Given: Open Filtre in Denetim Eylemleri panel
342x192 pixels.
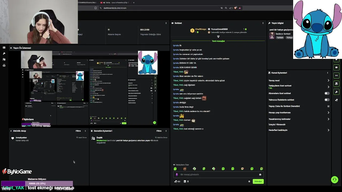Looking at the screenshot, I should click(x=159, y=131).
